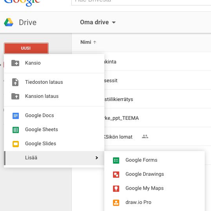Viewport: 211px width, 211px height.
Task: Open the file row ending in 'stiilikierrätys'
Action: [x=158, y=99]
